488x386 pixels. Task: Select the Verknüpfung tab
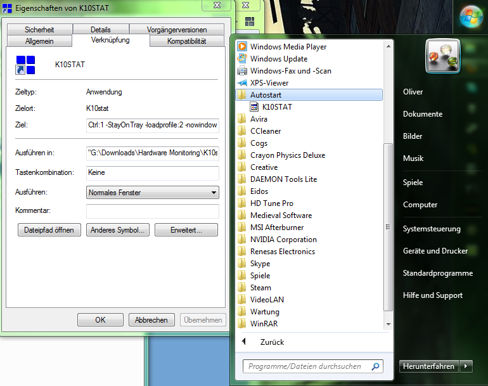click(x=110, y=40)
